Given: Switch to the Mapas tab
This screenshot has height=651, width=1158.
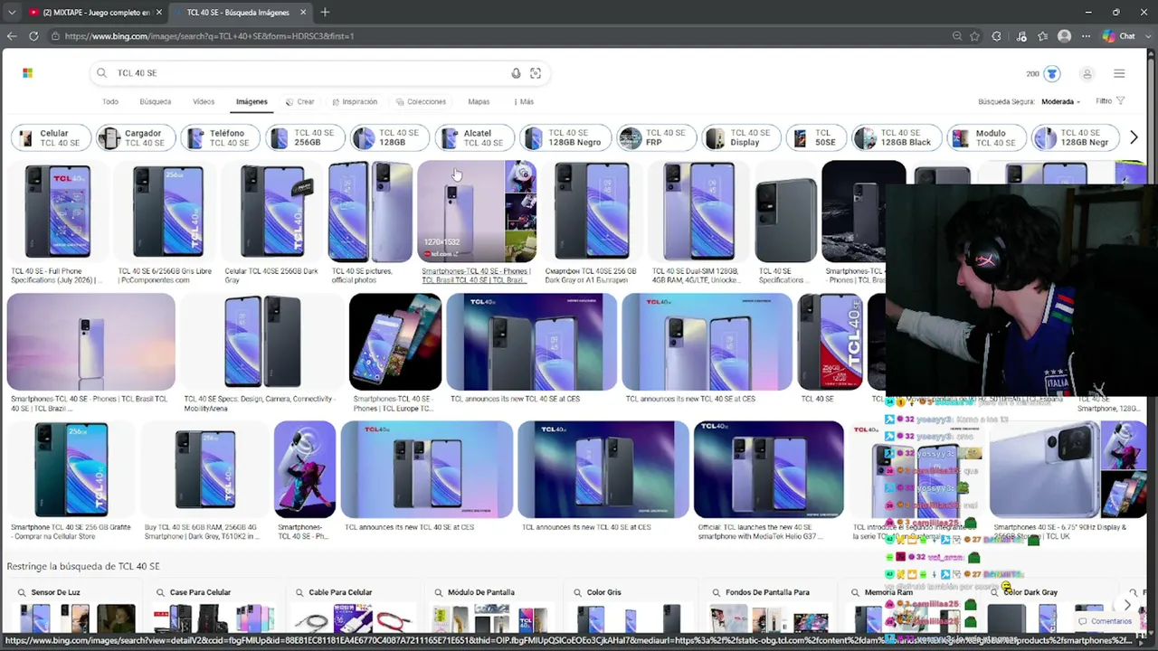Looking at the screenshot, I should click(479, 102).
